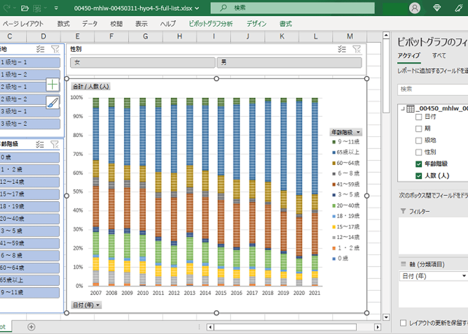Screen dimensions: 468x334
Task: Click the pen drawing icon in title bar
Action: (x=459, y=8)
